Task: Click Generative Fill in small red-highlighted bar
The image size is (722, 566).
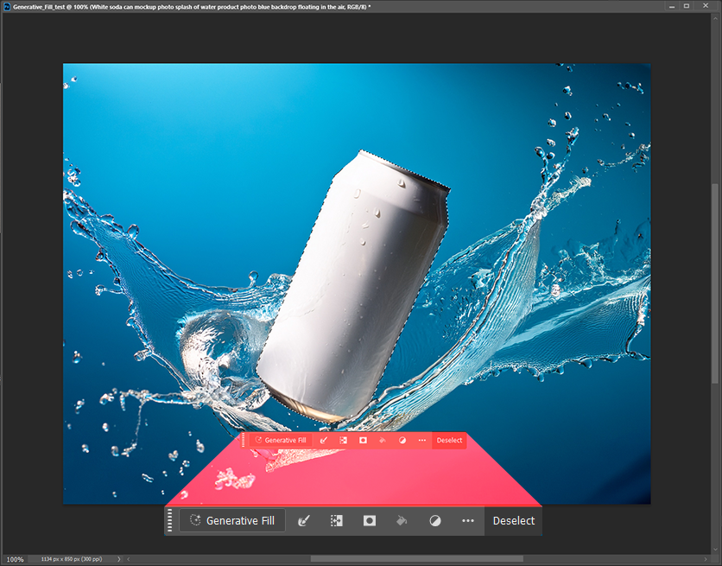Action: pyautogui.click(x=281, y=441)
